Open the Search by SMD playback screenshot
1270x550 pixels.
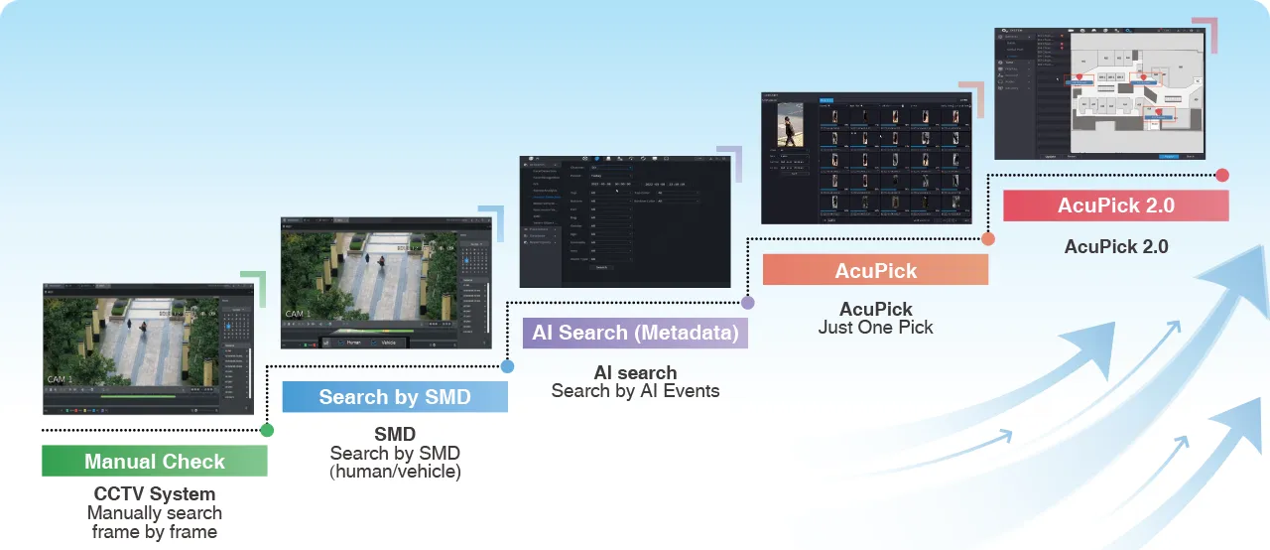(x=387, y=283)
